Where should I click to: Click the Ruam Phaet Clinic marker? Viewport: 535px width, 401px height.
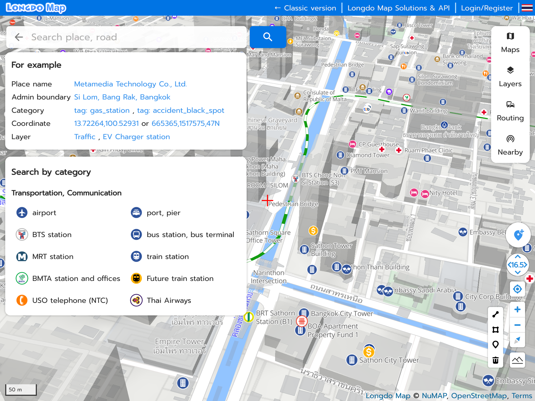click(399, 150)
